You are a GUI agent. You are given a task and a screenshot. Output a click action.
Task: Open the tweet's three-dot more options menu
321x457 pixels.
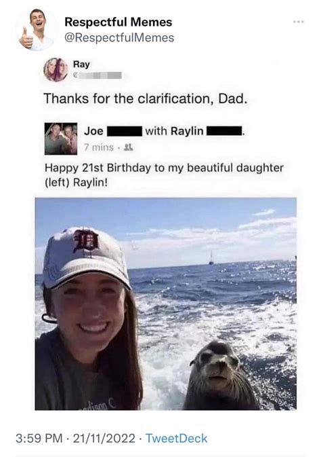pyautogui.click(x=299, y=22)
